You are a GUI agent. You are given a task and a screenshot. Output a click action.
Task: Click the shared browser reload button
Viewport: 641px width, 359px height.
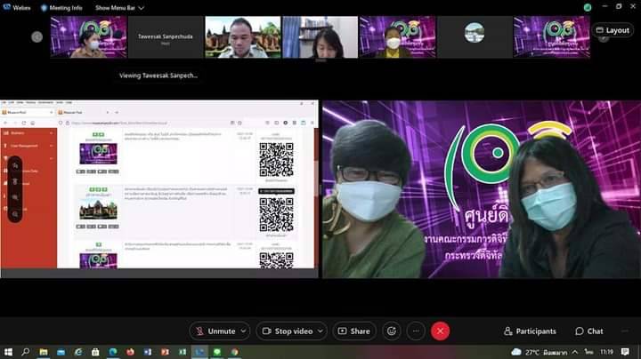click(24, 123)
